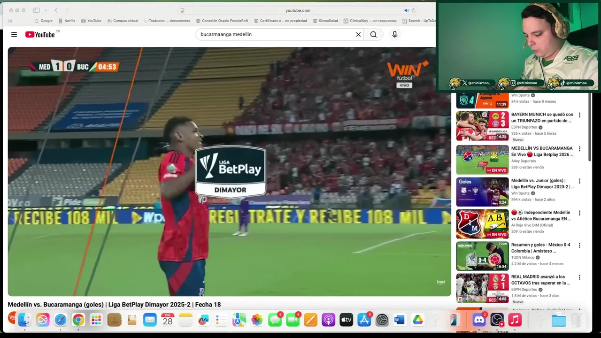The width and height of the screenshot is (601, 338).
Task: Reload page with refresh icon
Action: click(x=413, y=10)
